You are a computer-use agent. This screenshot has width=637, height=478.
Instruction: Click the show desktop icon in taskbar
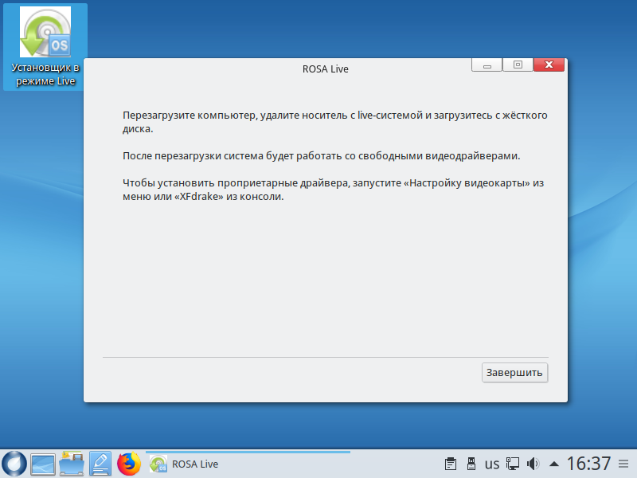42,463
